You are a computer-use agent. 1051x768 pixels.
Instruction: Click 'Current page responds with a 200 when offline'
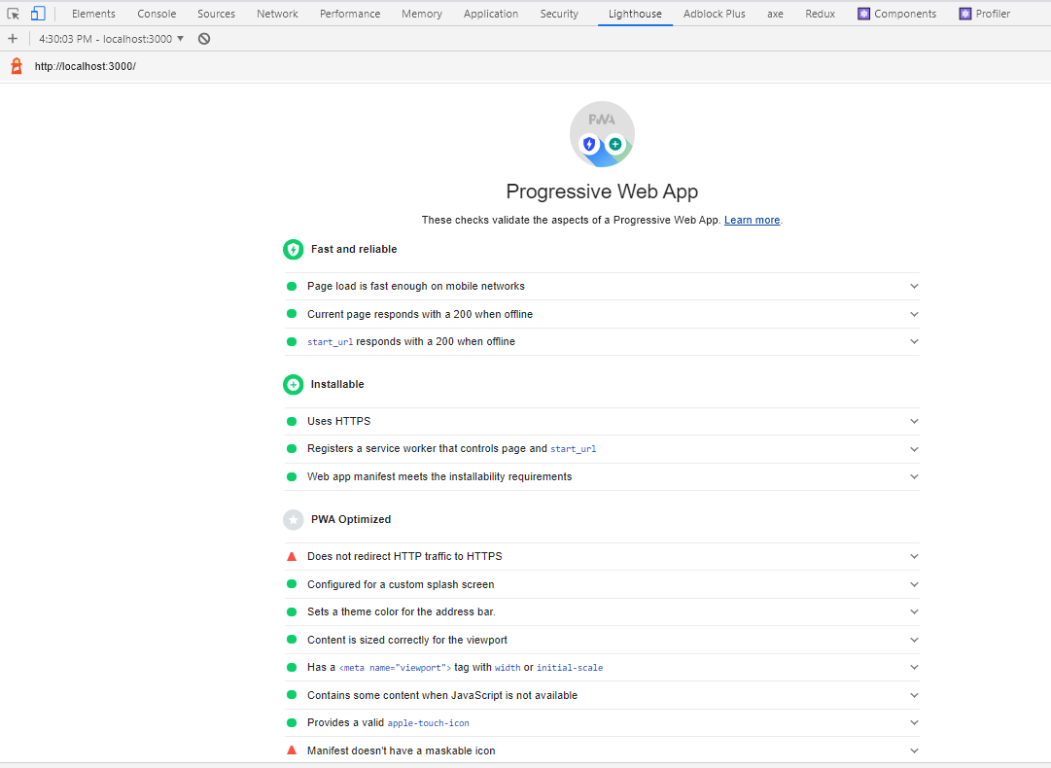(x=420, y=314)
